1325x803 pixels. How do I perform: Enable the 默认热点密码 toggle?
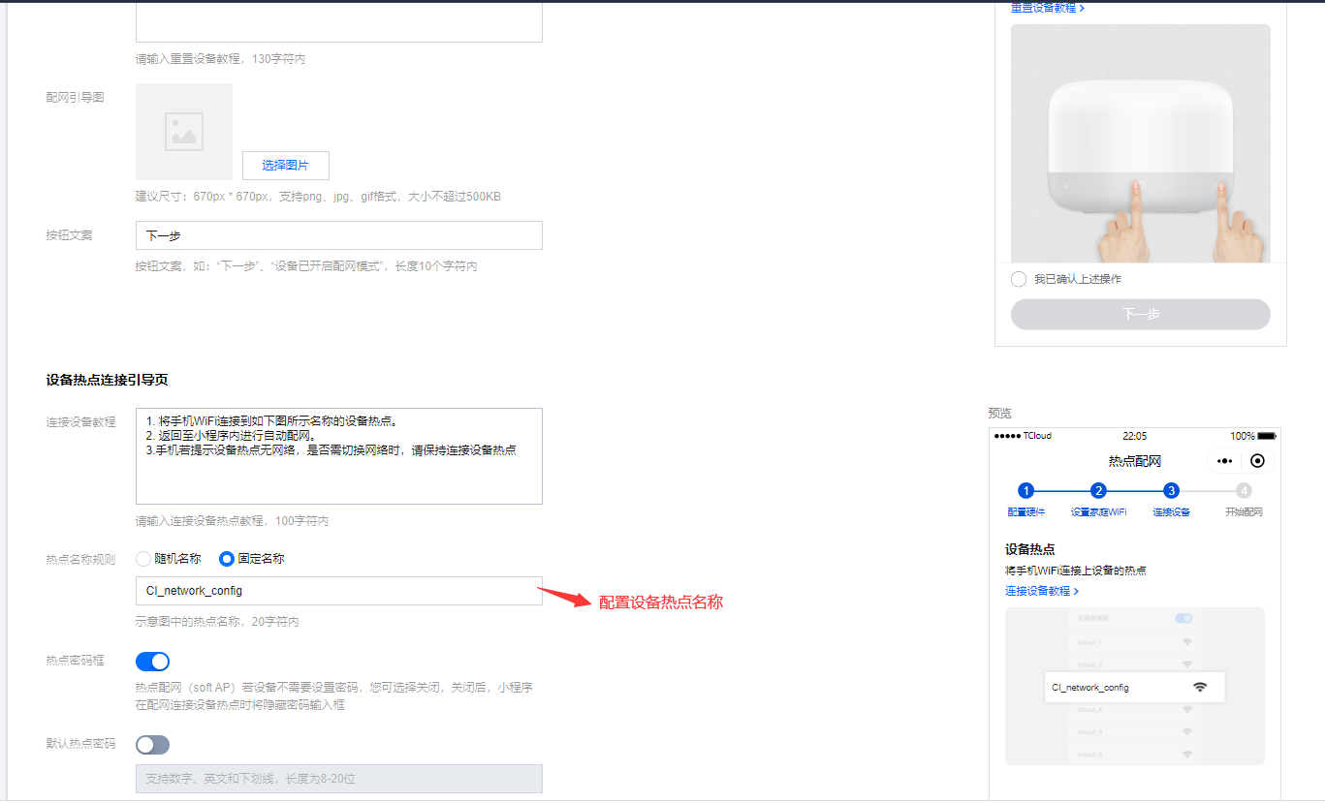click(x=152, y=744)
